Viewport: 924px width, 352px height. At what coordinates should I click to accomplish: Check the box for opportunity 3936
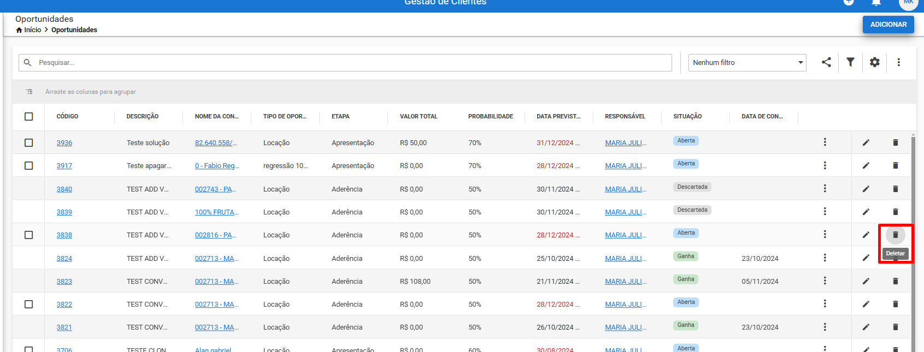tap(29, 142)
